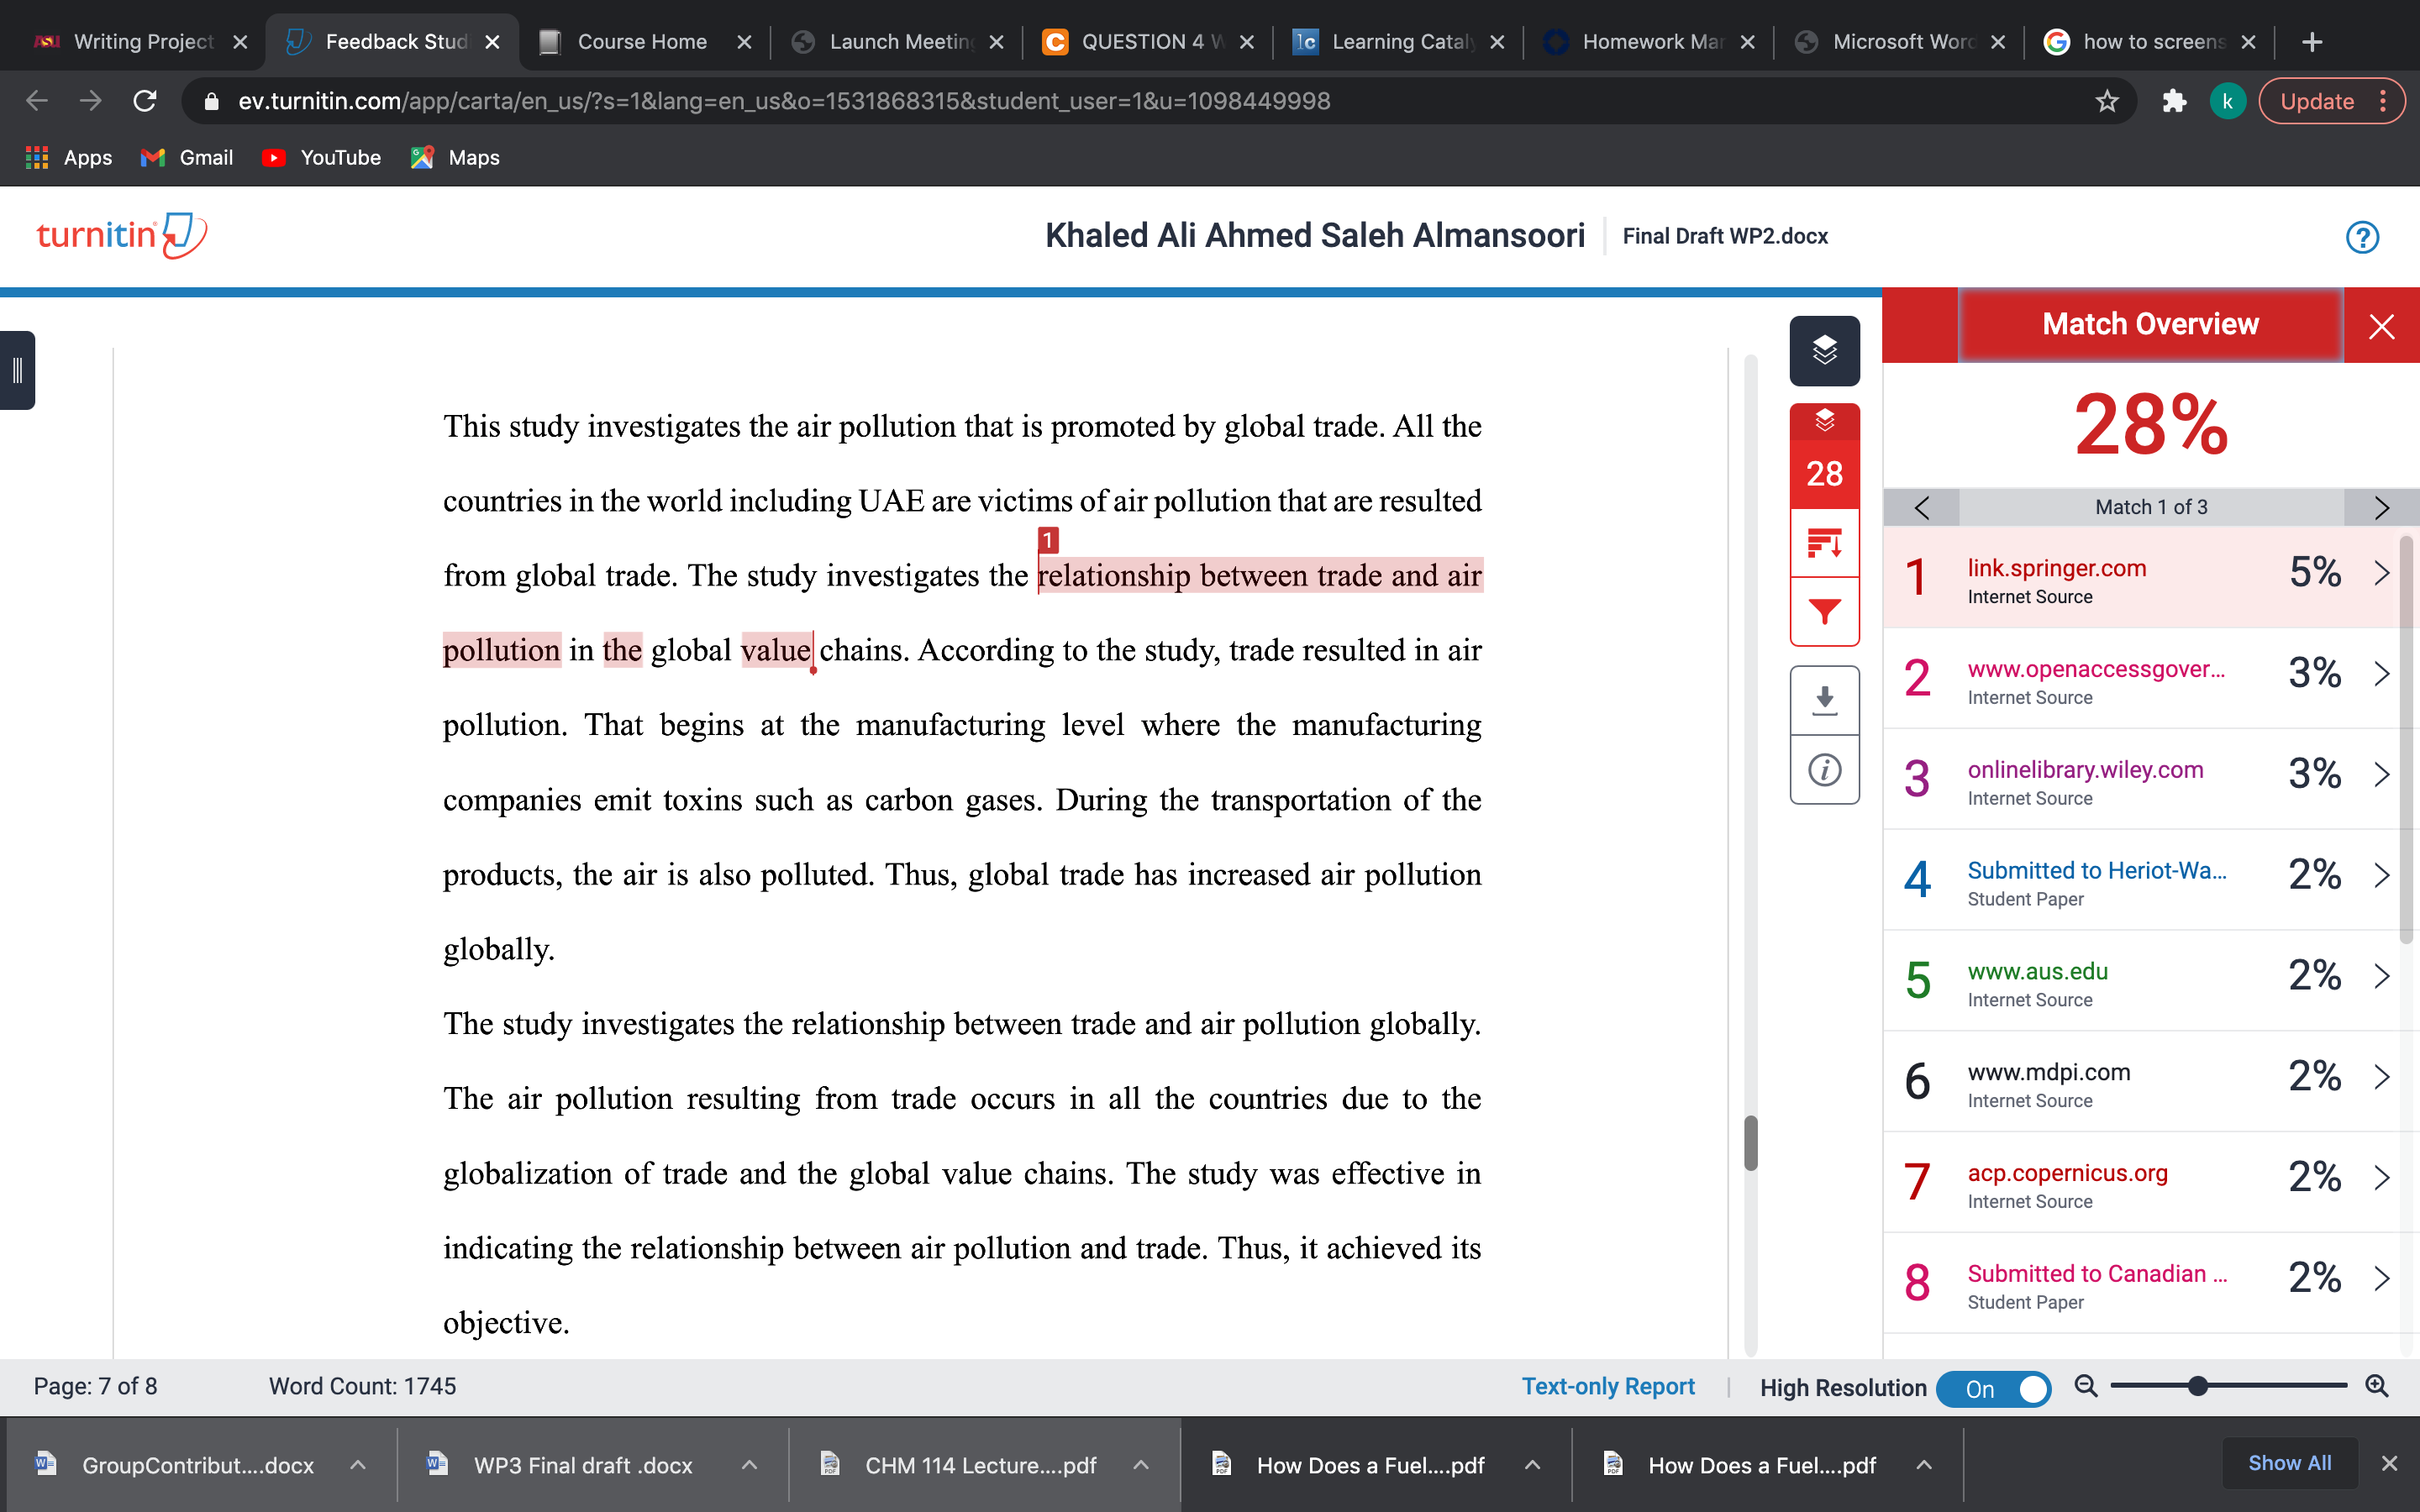Open the Maps bookmark
Screen dimensions: 2420x1512
pyautogui.click(x=455, y=157)
